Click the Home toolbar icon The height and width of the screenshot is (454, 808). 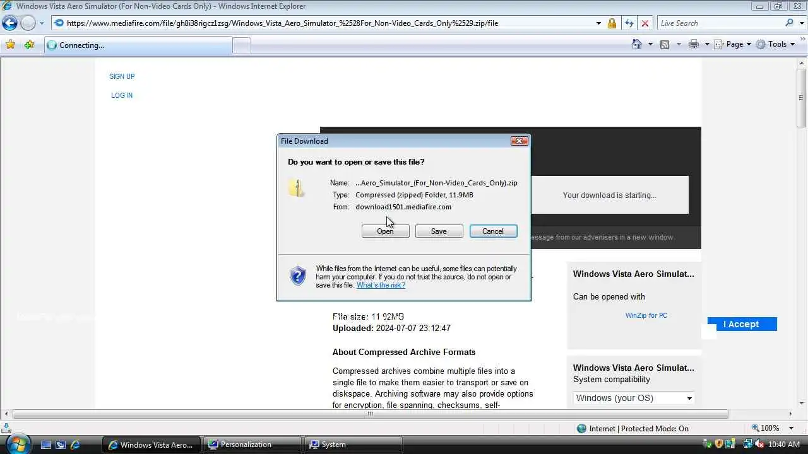click(x=637, y=44)
